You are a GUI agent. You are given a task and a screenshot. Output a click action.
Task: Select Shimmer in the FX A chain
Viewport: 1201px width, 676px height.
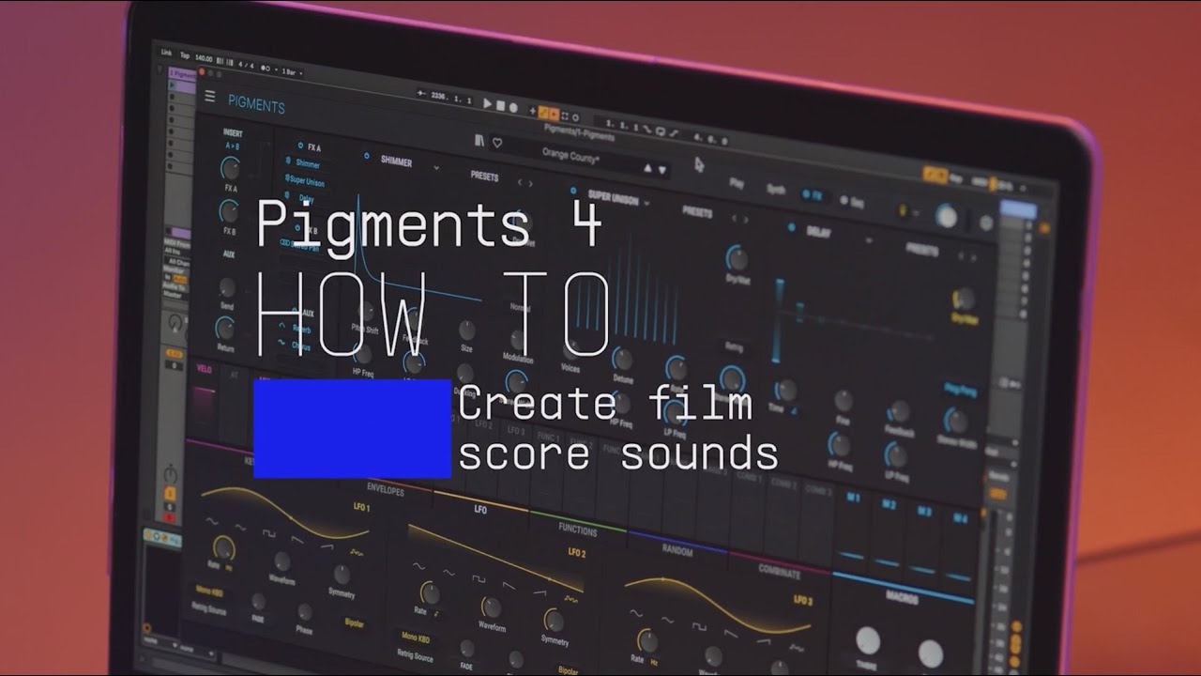(x=307, y=164)
